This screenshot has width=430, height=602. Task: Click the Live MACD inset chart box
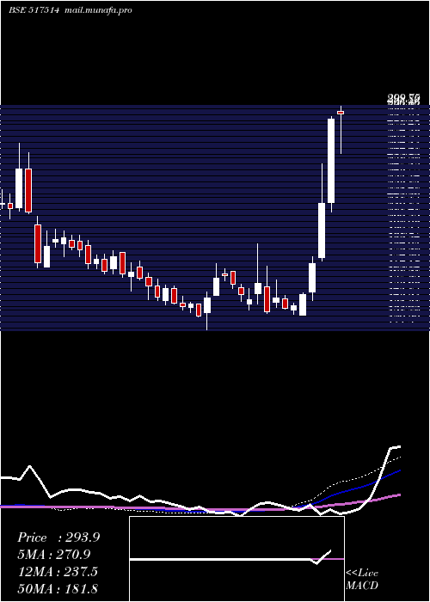(236, 559)
